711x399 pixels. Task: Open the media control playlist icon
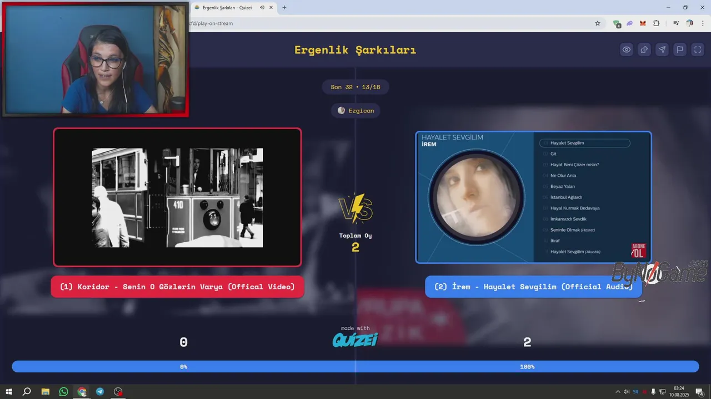(x=676, y=23)
